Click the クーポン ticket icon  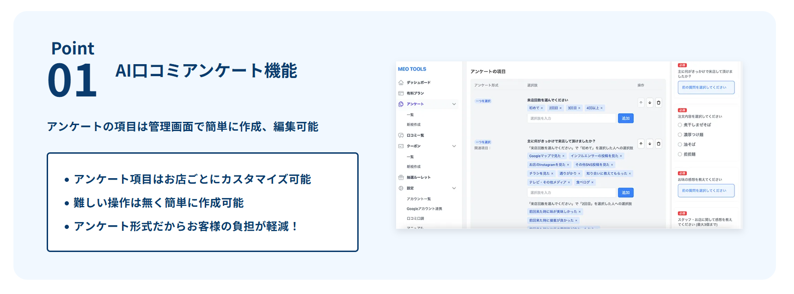(x=401, y=146)
